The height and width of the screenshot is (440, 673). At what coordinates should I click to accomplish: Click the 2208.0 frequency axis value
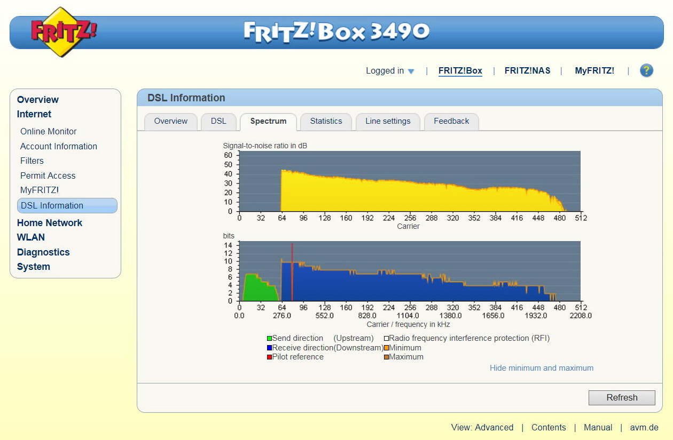581,316
